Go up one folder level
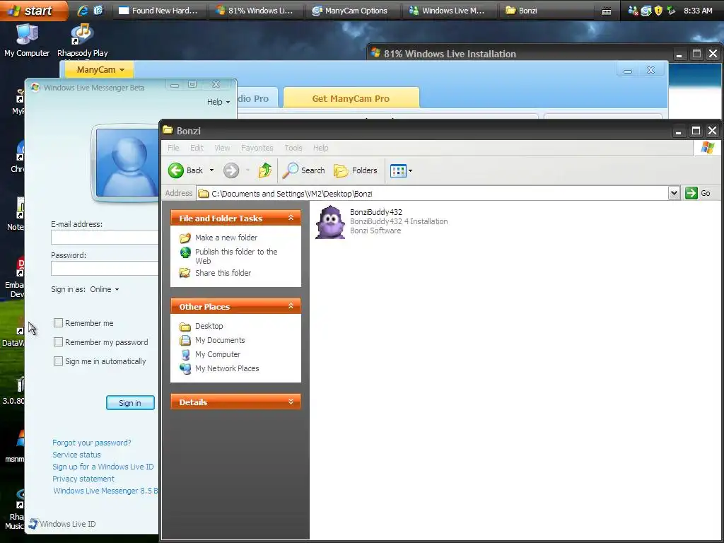This screenshot has height=543, width=724. (x=265, y=170)
